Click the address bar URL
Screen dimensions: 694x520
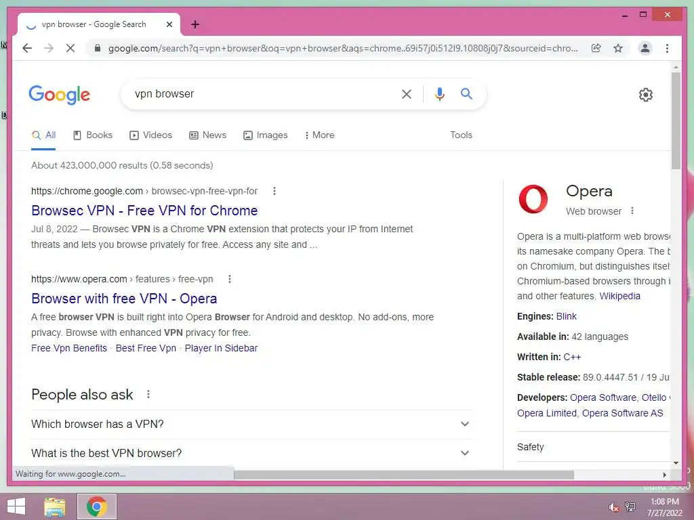pyautogui.click(x=343, y=48)
